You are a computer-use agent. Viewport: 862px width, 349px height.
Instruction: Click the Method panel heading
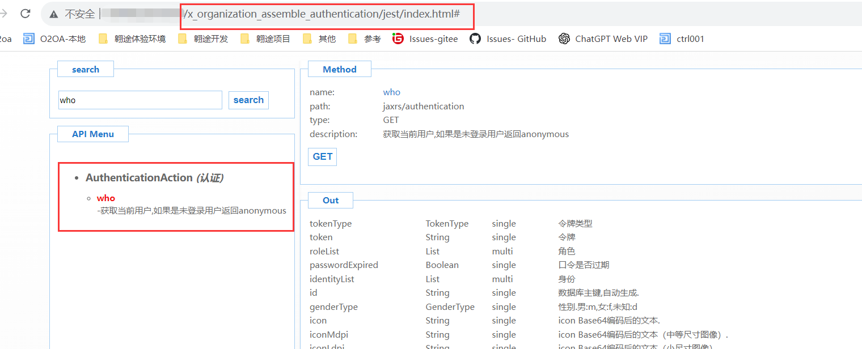point(340,69)
